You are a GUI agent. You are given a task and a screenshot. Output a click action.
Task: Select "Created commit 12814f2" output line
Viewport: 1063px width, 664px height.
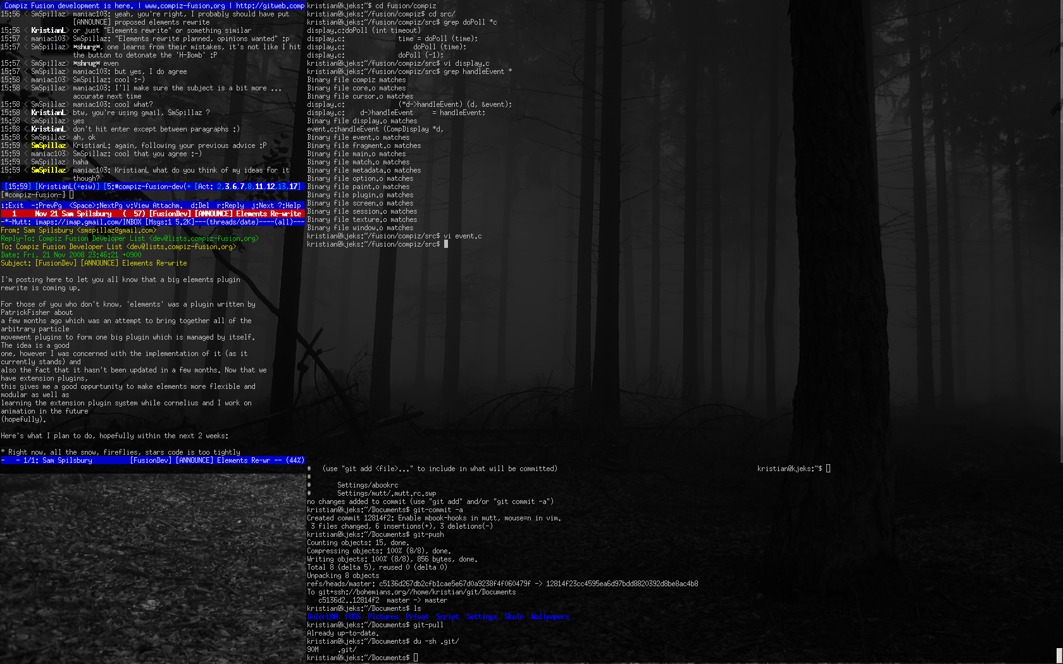pyautogui.click(x=434, y=518)
